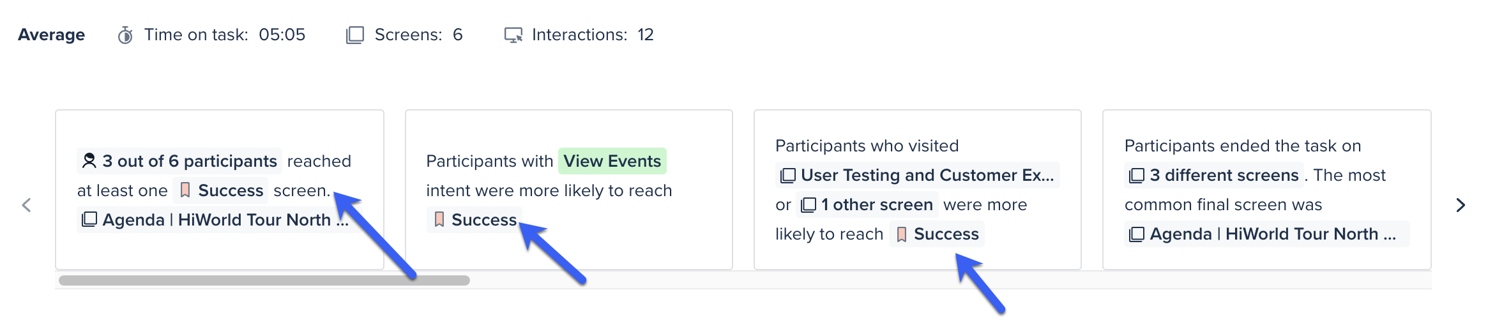Click the Time on task value 05:05
The width and height of the screenshot is (1488, 322).
click(282, 35)
